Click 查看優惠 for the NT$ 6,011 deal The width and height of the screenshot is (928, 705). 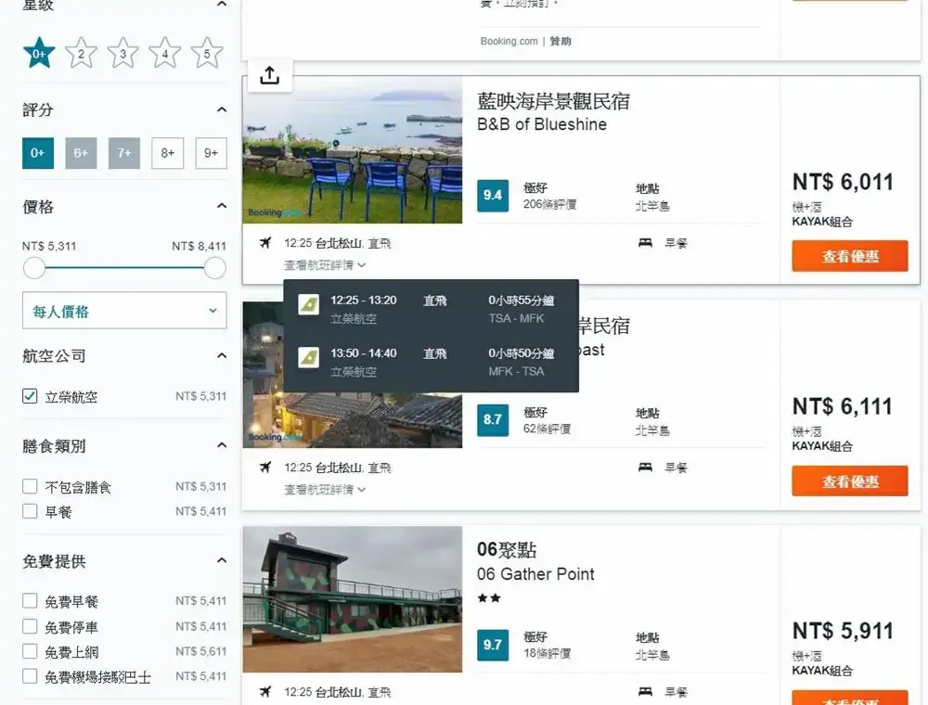pyautogui.click(x=849, y=257)
